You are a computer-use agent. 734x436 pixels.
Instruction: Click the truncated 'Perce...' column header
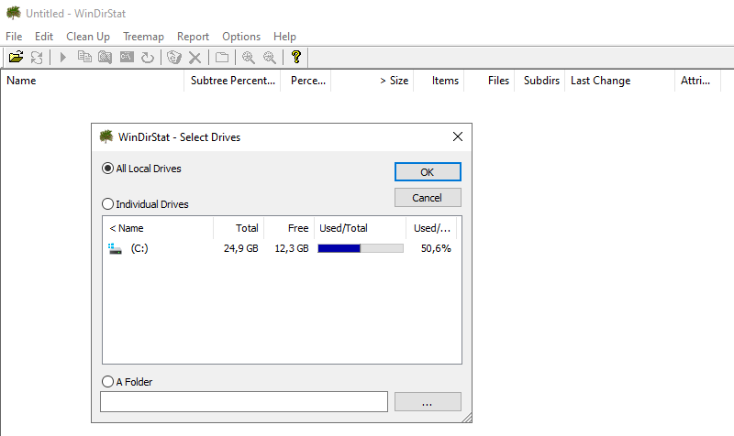pos(306,81)
